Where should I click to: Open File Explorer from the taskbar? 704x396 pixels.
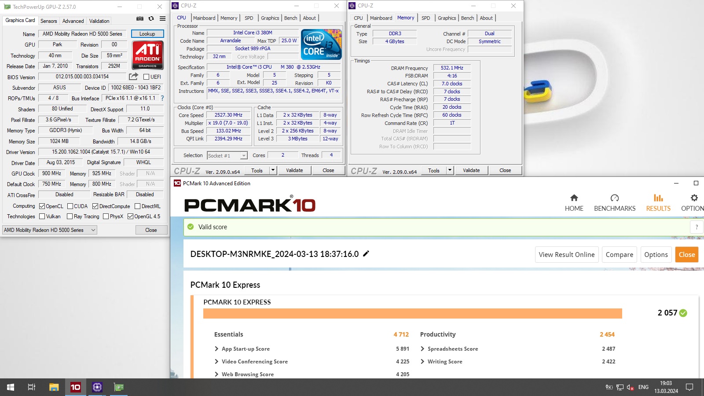[54, 387]
